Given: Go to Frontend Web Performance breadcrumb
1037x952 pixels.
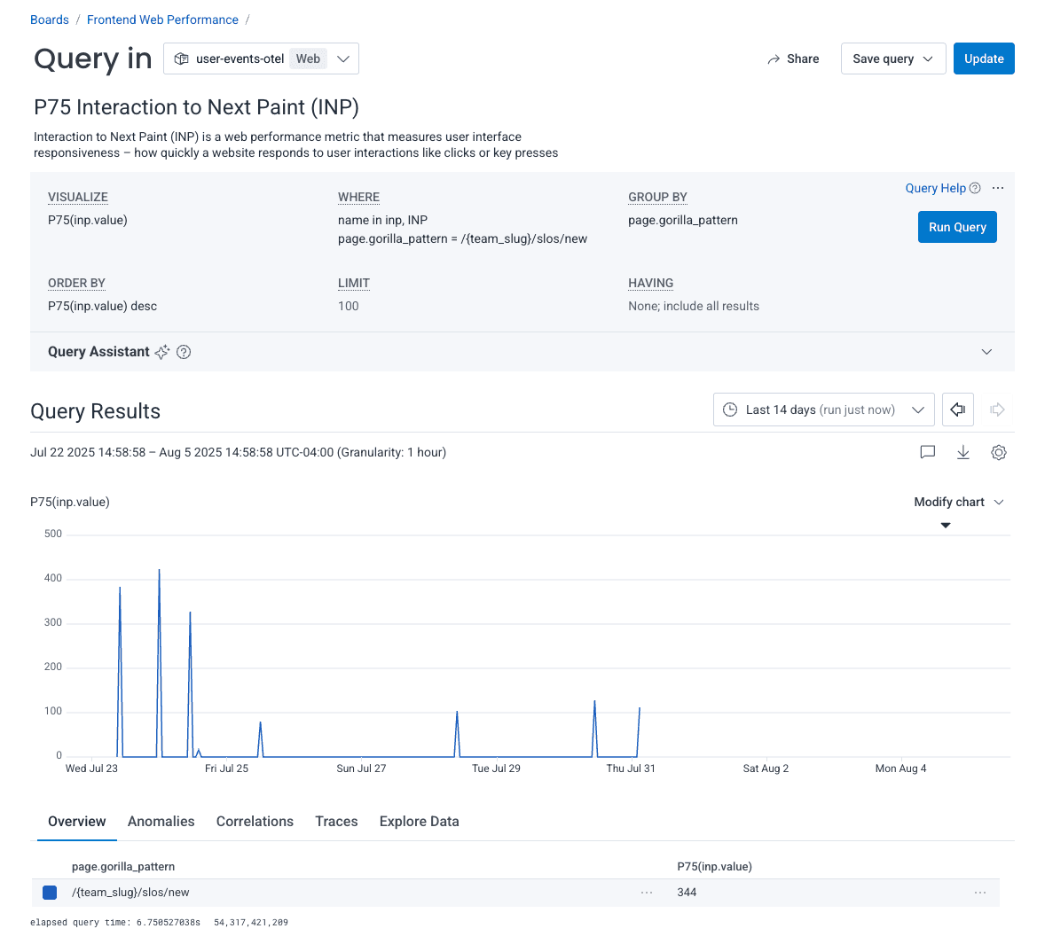Looking at the screenshot, I should point(162,20).
